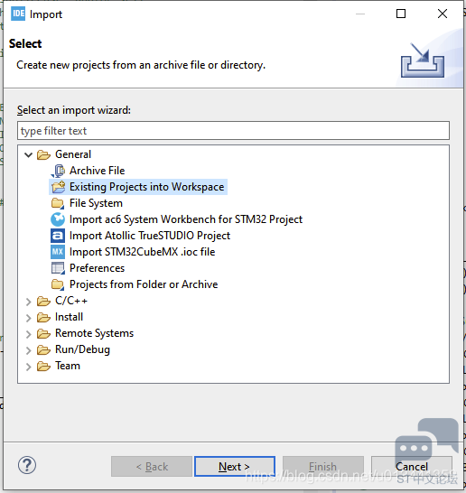Select Import STM32CubeMX .ioc file entry

pos(142,252)
